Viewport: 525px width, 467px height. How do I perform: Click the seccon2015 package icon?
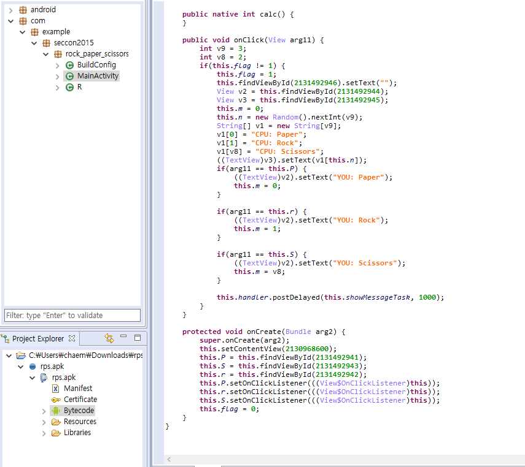[x=46, y=43]
